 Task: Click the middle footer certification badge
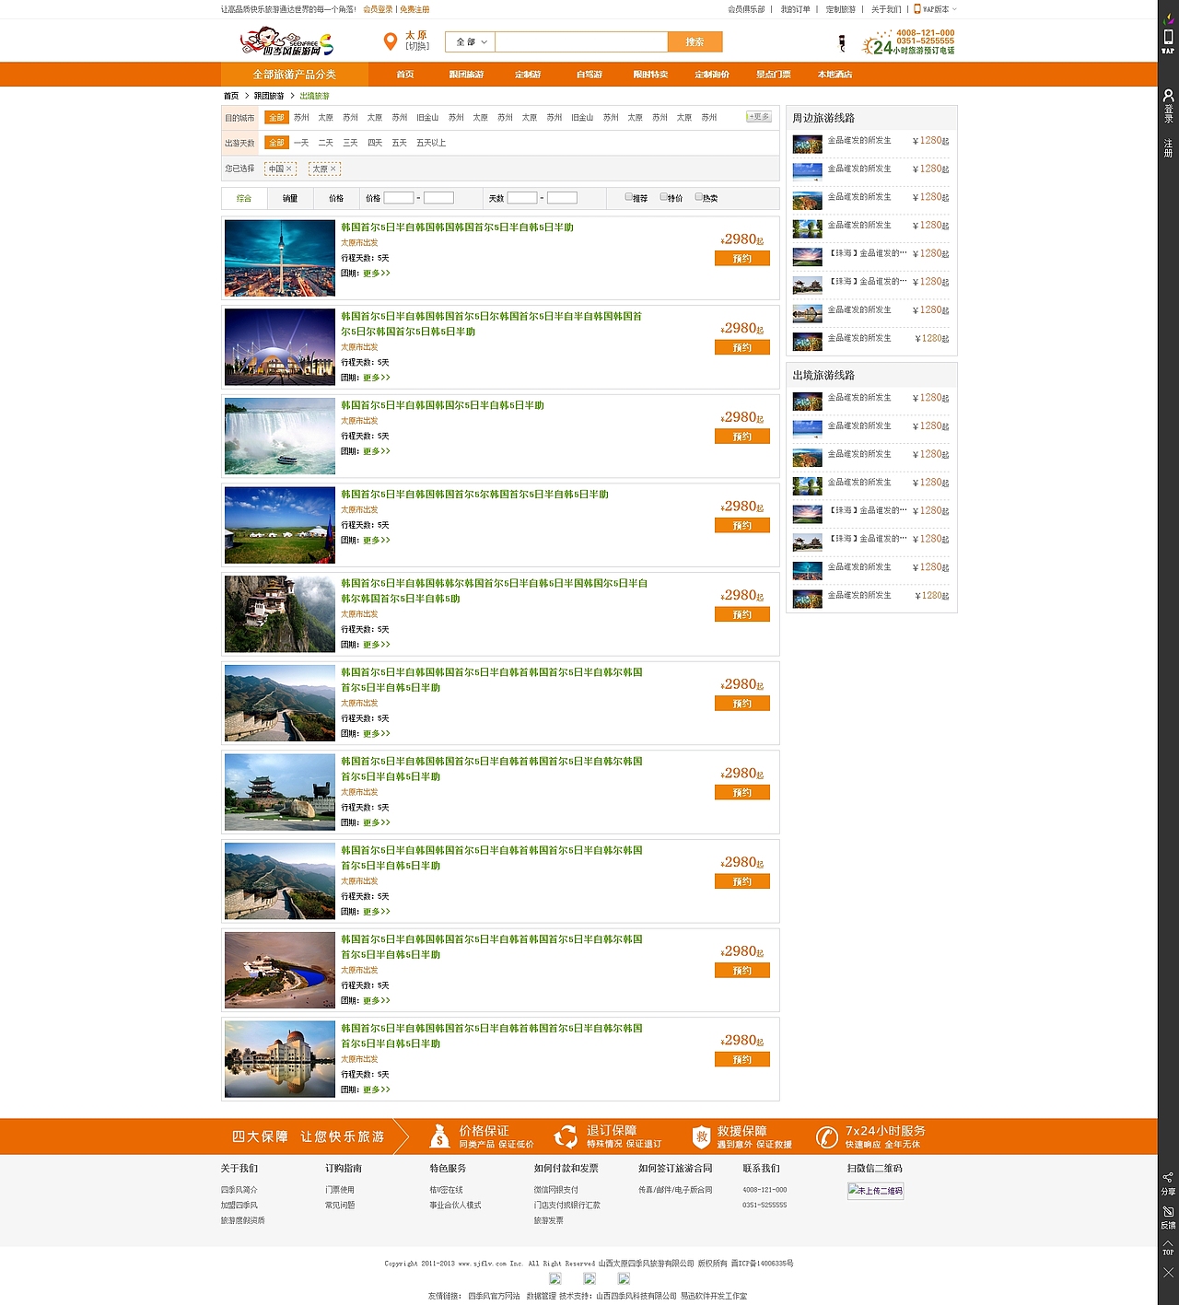pos(589,1278)
